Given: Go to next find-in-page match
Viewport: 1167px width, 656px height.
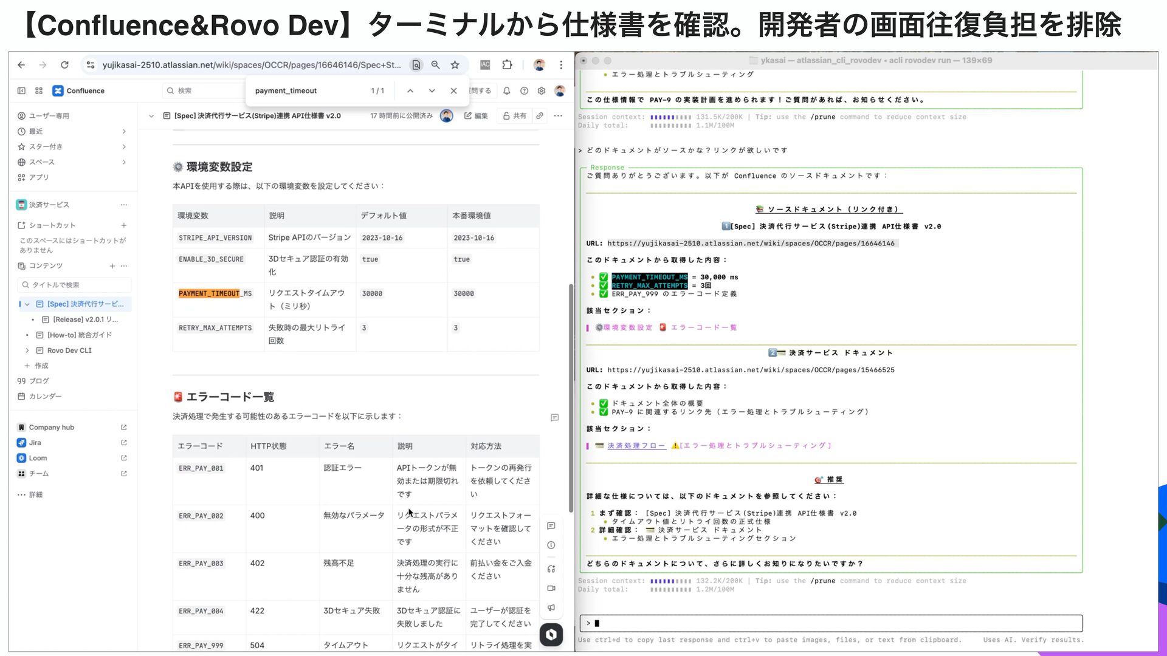Looking at the screenshot, I should (432, 91).
